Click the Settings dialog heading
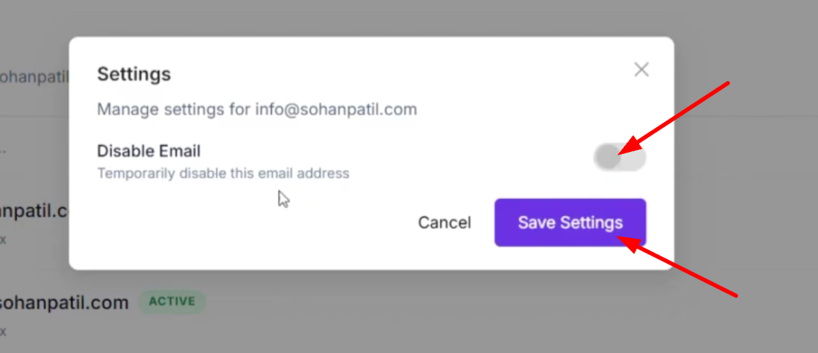The height and width of the screenshot is (353, 818). (134, 74)
